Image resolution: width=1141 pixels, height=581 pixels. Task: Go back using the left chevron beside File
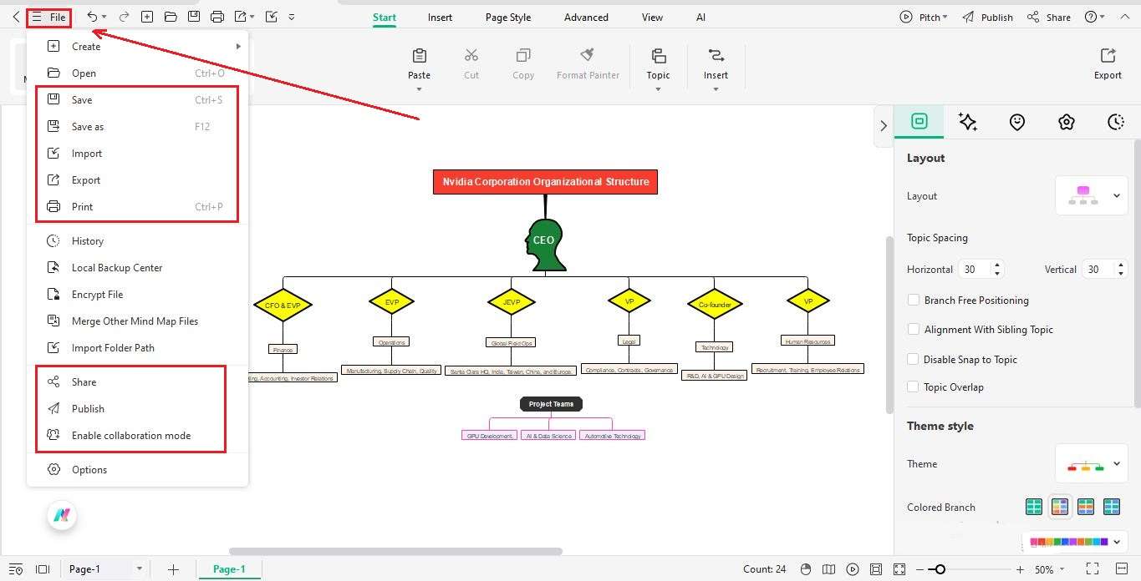(16, 17)
